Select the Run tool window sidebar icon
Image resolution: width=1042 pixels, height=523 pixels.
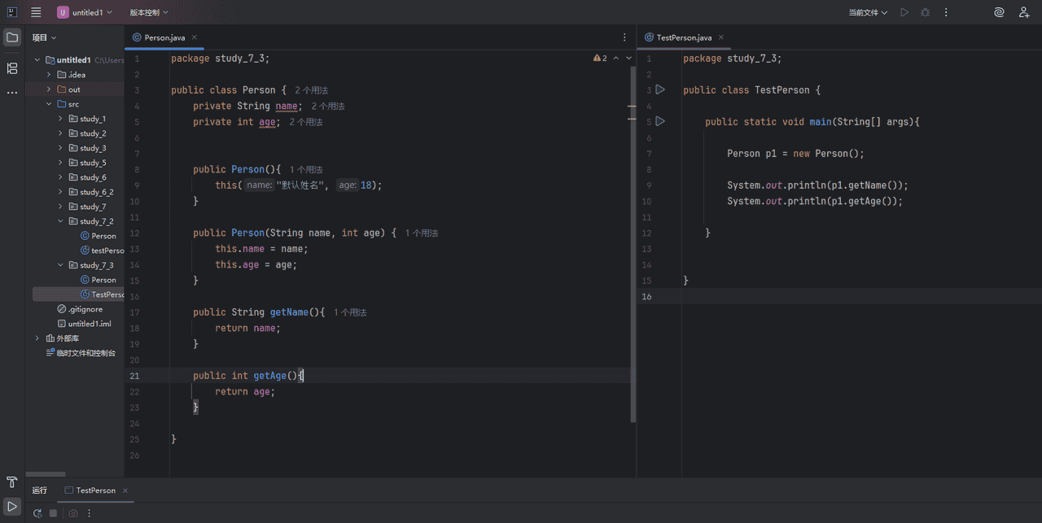pos(12,506)
